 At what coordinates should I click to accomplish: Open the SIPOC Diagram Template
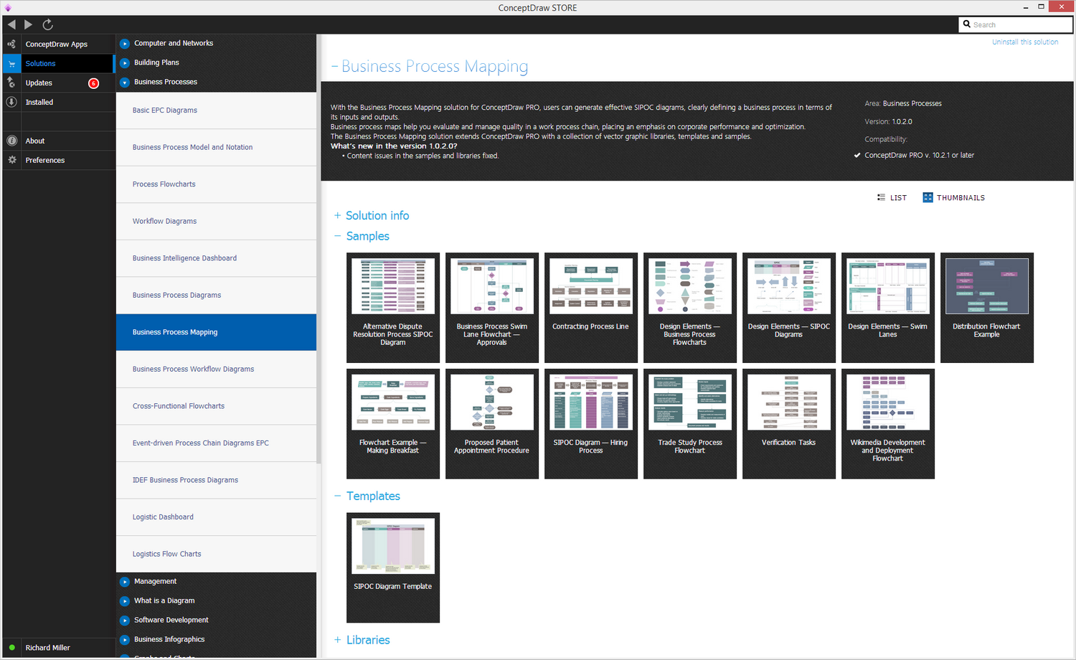click(x=393, y=567)
